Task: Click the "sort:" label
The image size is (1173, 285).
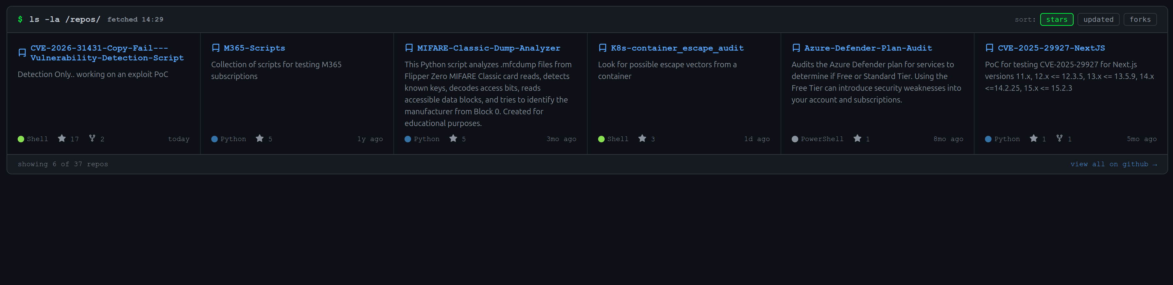Action: (x=1025, y=20)
